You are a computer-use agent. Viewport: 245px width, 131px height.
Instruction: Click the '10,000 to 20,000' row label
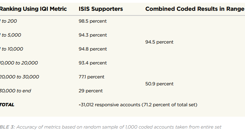click(19, 63)
